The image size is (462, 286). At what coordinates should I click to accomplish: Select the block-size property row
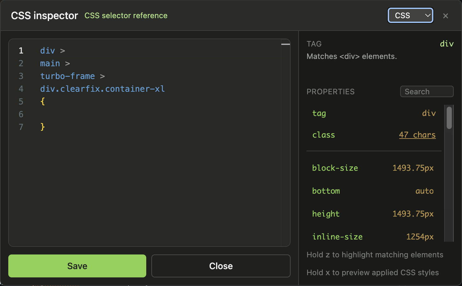(x=373, y=168)
